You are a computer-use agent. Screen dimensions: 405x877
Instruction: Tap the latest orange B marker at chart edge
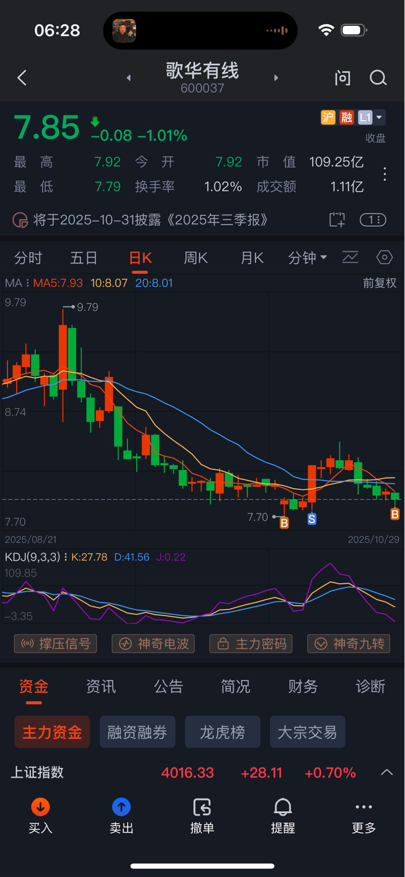coord(394,514)
